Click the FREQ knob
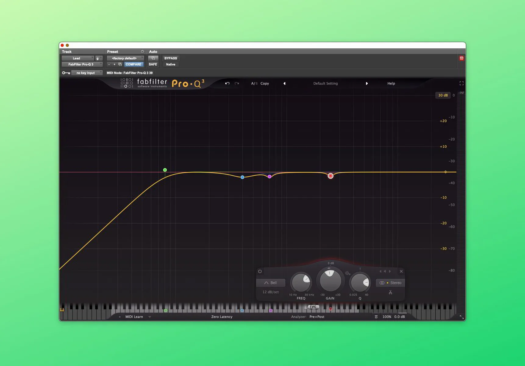This screenshot has height=366, width=525. coord(301,282)
